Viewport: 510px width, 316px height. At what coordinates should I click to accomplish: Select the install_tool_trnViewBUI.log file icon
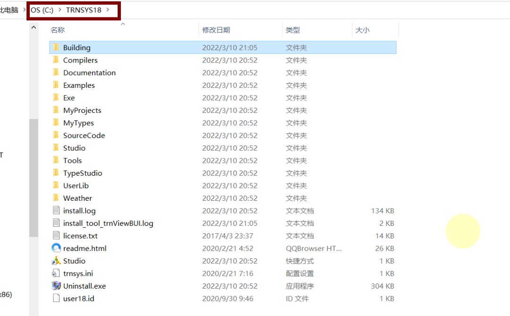pos(56,223)
